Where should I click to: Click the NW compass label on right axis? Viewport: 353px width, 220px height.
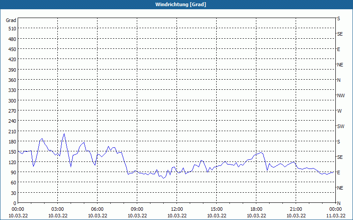[340, 95]
